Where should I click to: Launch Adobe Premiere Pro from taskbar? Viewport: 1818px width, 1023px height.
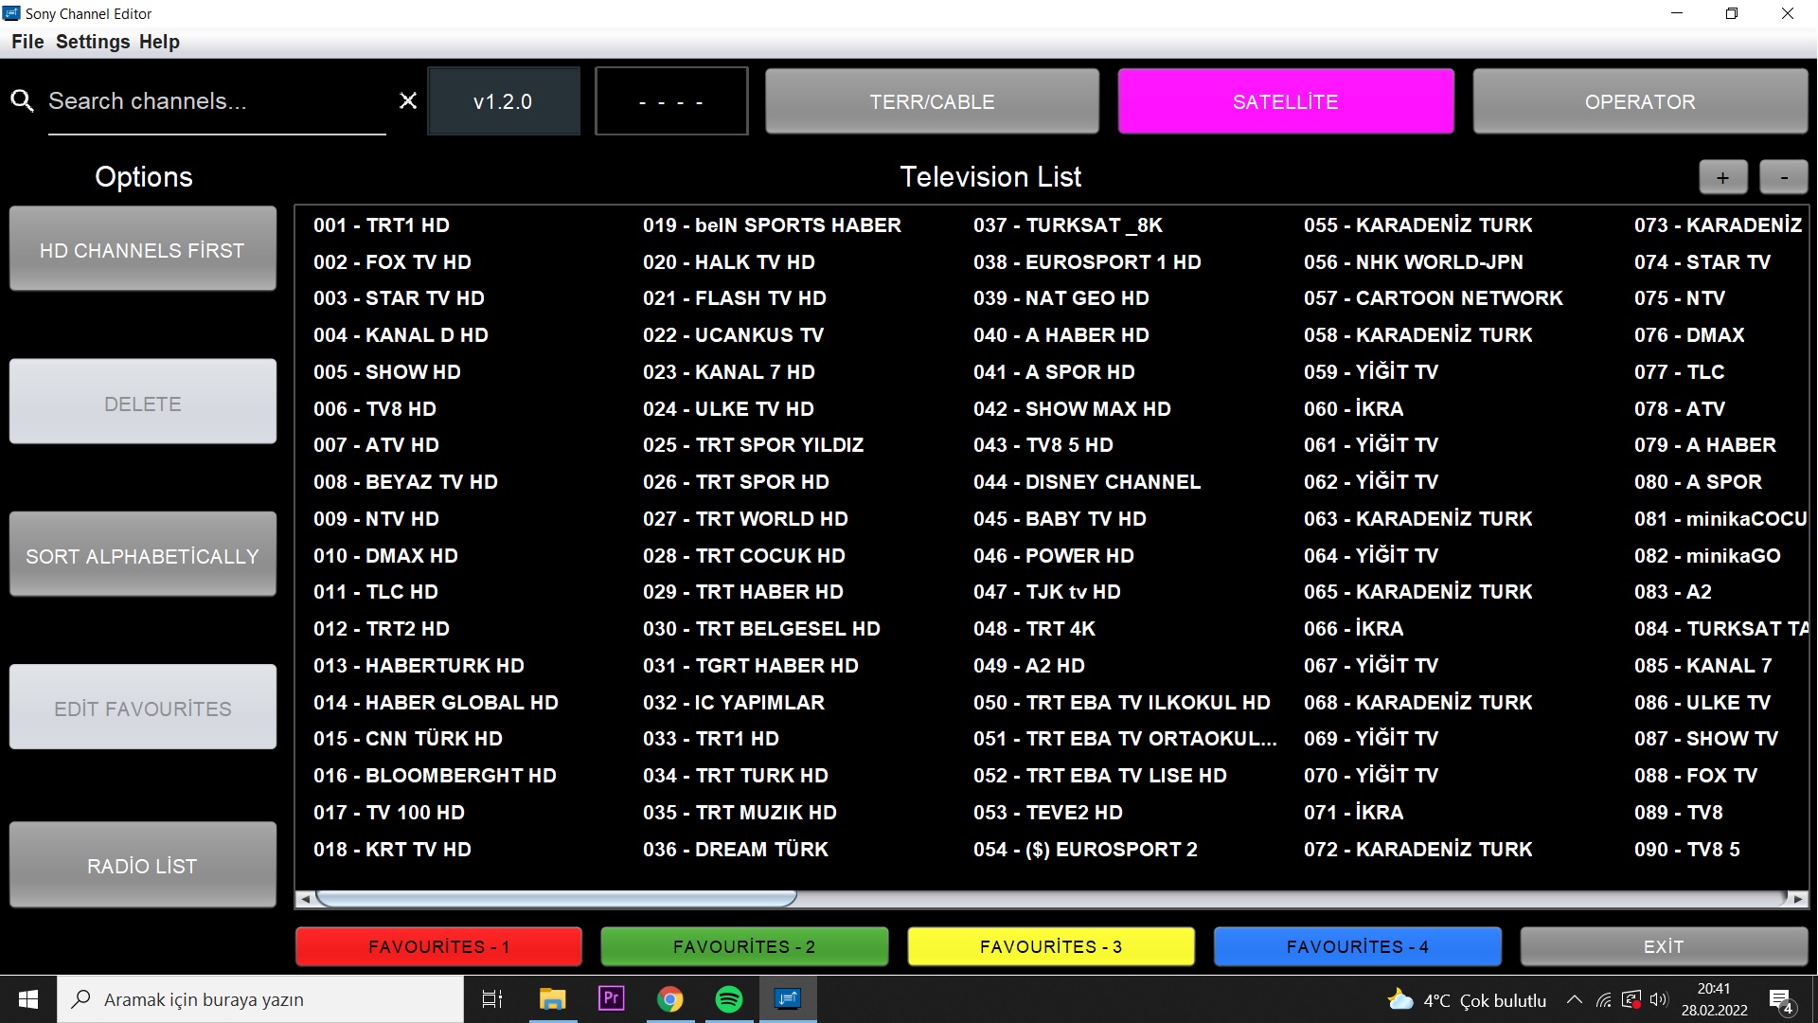pos(611,999)
